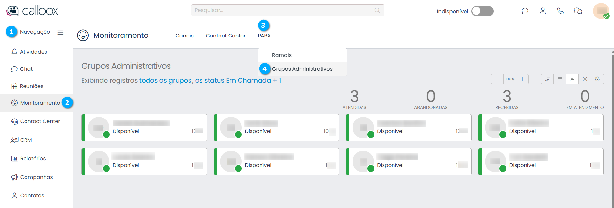
Task: Switch to the three-line list view
Action: click(560, 79)
